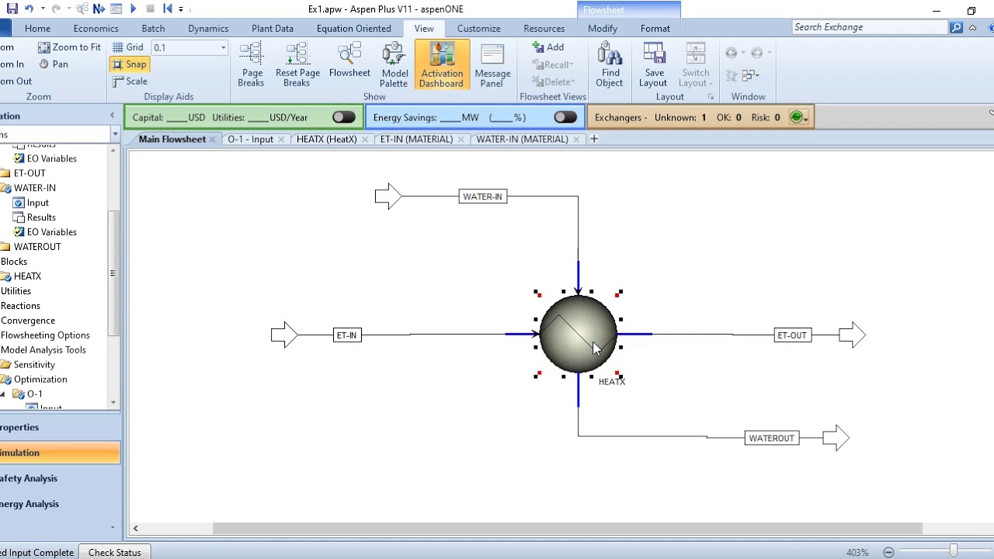The height and width of the screenshot is (559, 994).
Task: Click the Reinitialize (rewind) icon
Action: [x=167, y=9]
